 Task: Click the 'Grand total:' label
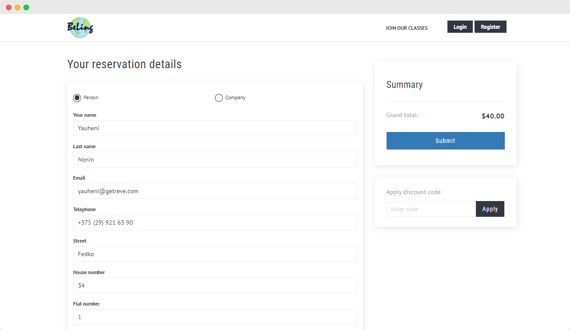[x=402, y=115]
